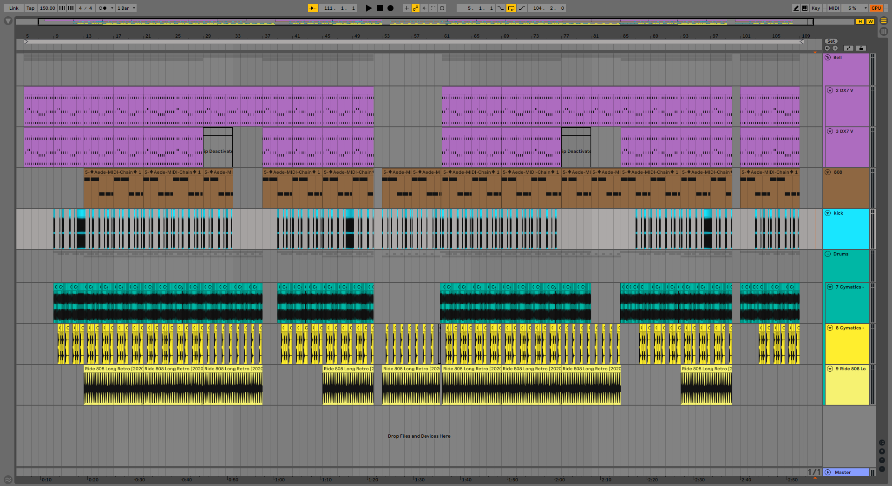This screenshot has height=486, width=892.
Task: Click the loop brace end marker
Action: [x=801, y=42]
